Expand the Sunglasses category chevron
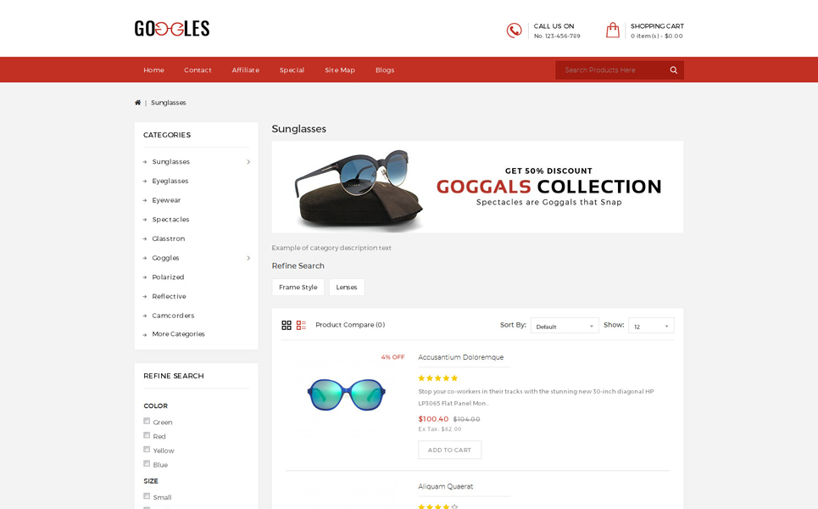818x509 pixels. [248, 162]
